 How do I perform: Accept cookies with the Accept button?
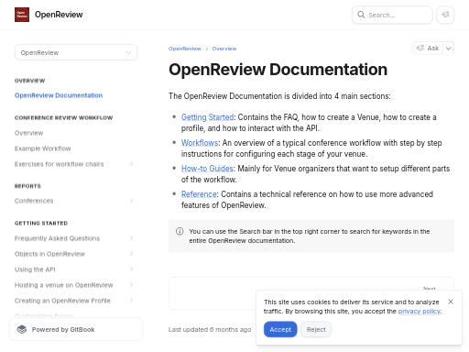280,329
